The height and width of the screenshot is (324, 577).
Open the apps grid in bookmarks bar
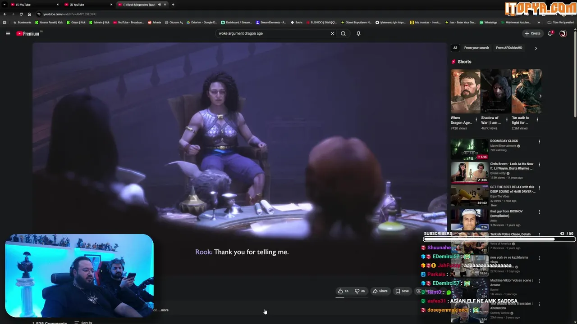point(5,22)
